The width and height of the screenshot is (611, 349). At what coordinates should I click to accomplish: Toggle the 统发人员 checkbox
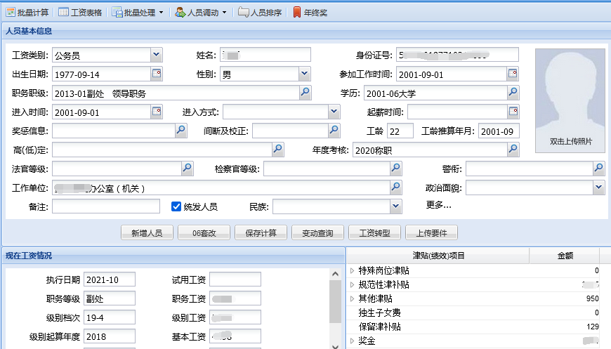tap(177, 206)
